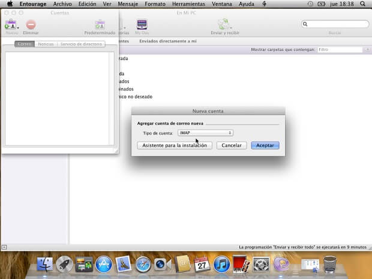Select the Correo tab in Cuentas

[25, 44]
